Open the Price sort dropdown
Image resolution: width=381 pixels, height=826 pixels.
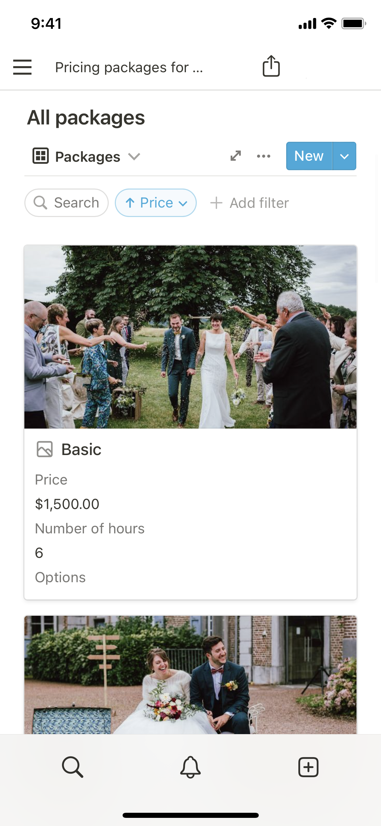156,203
